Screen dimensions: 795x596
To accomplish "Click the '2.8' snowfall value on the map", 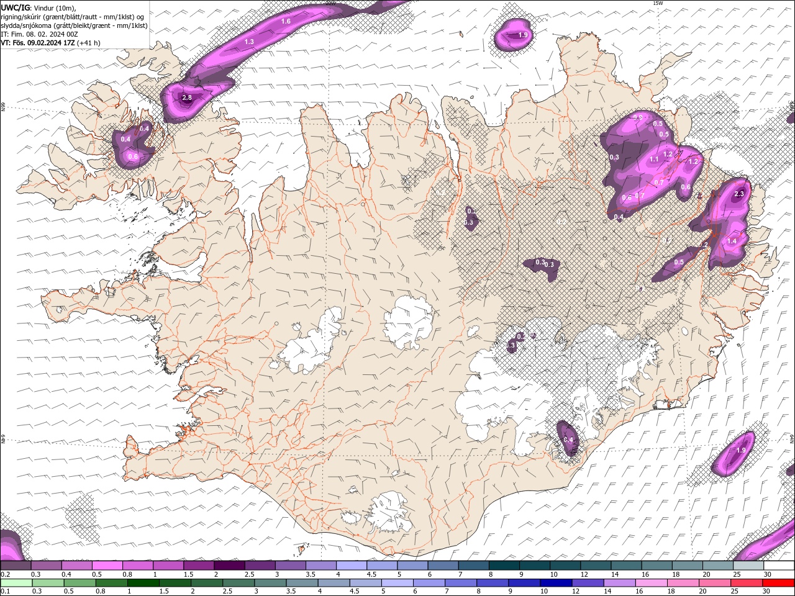I will pyautogui.click(x=187, y=98).
